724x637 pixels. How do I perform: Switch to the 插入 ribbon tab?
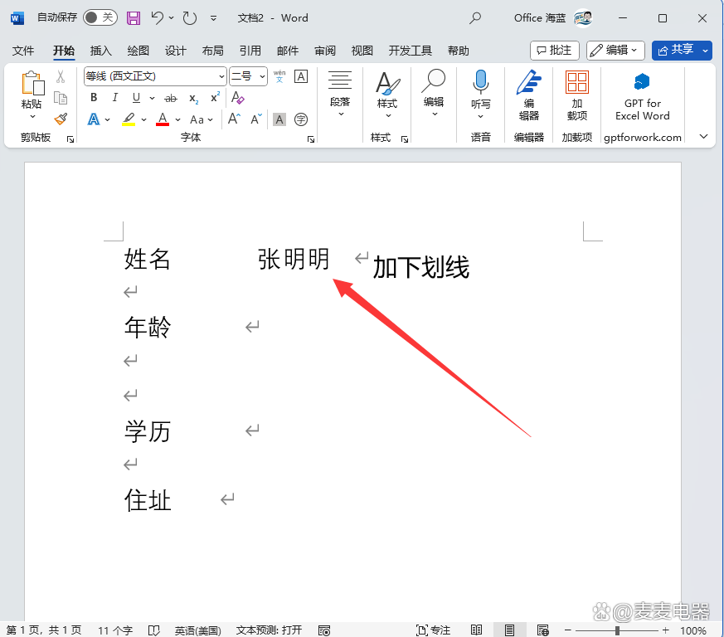[x=100, y=51]
